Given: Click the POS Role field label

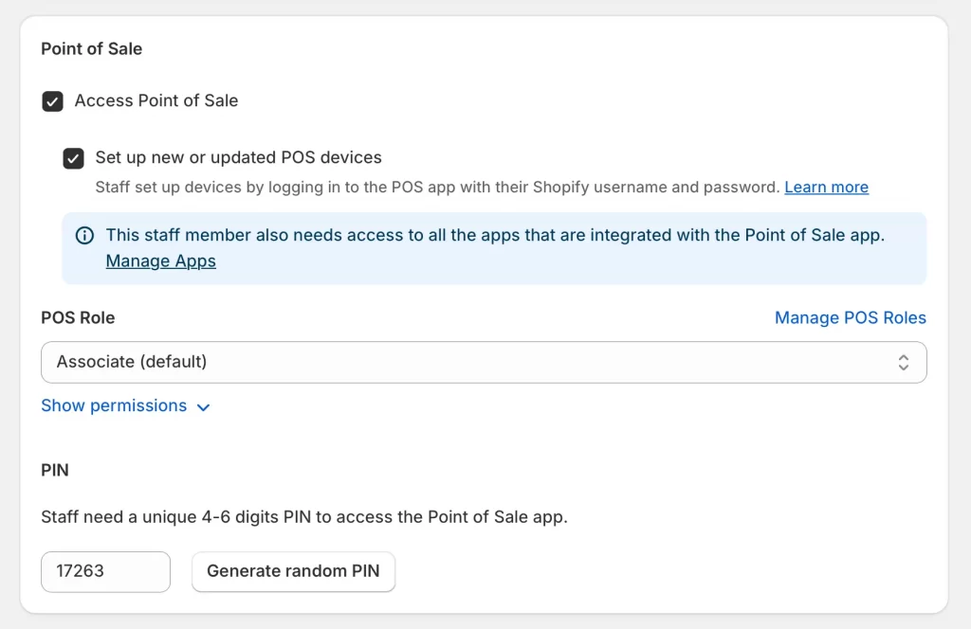Looking at the screenshot, I should pyautogui.click(x=78, y=317).
